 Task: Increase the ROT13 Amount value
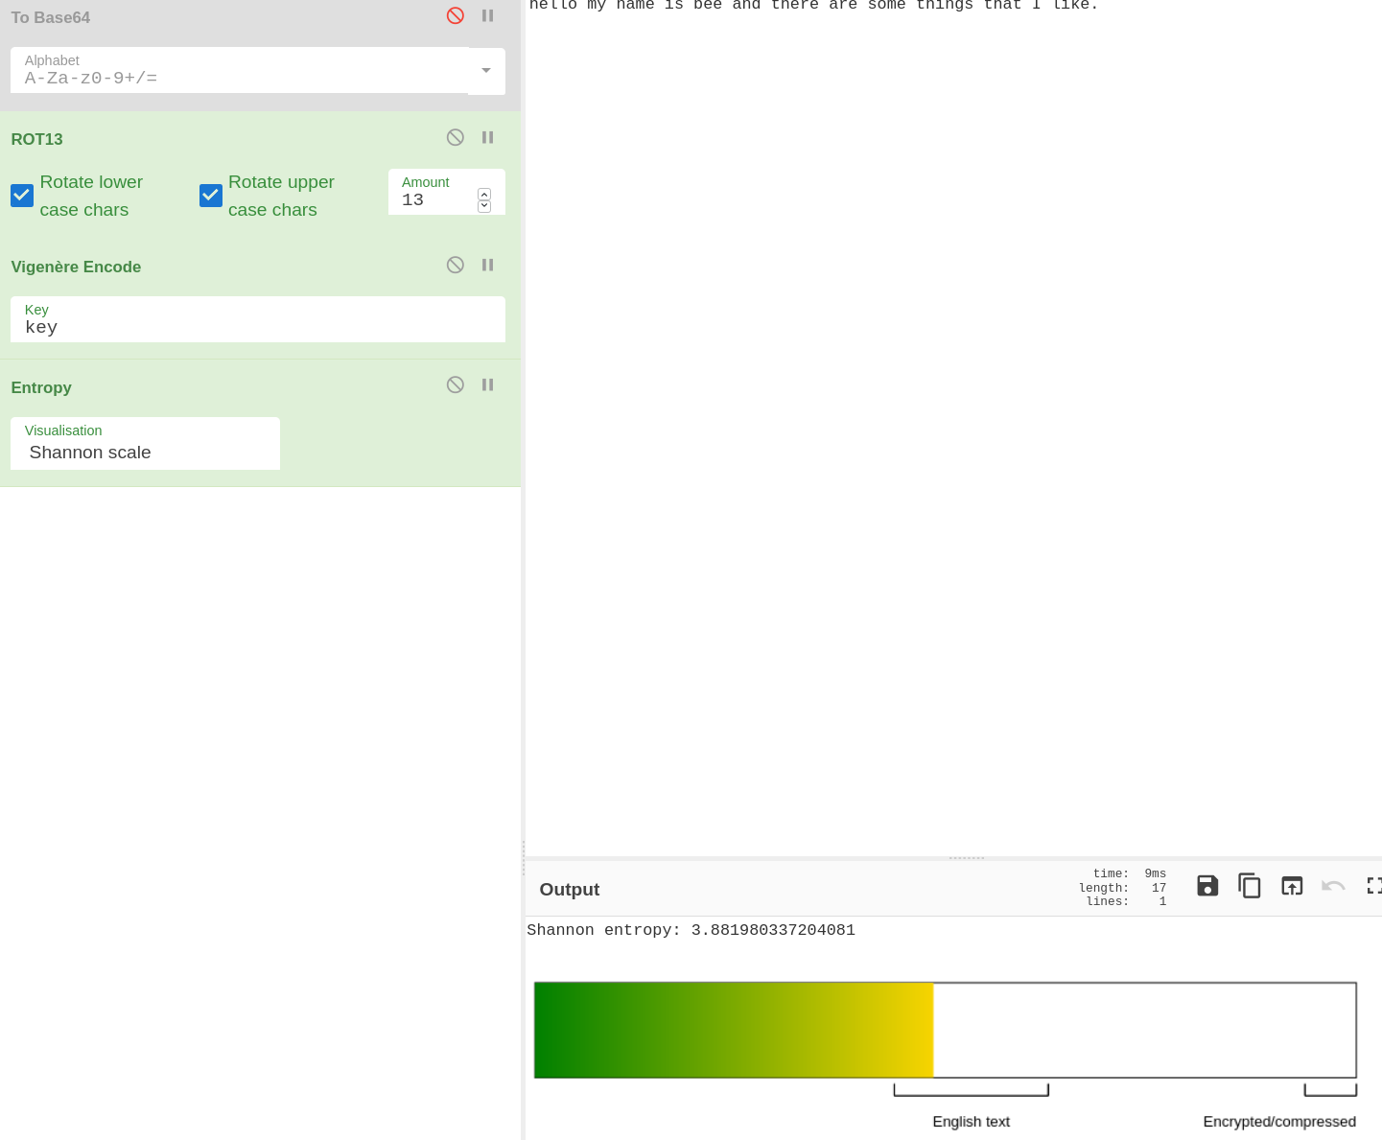coord(484,195)
